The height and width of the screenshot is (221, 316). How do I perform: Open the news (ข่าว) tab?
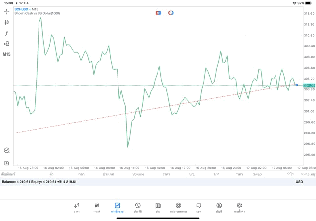158,207
